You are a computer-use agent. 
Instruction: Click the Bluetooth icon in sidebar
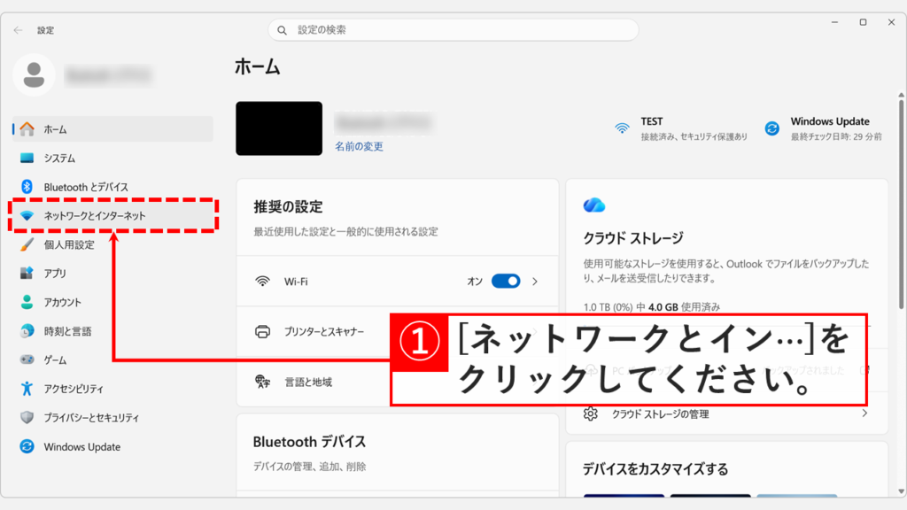pos(27,187)
